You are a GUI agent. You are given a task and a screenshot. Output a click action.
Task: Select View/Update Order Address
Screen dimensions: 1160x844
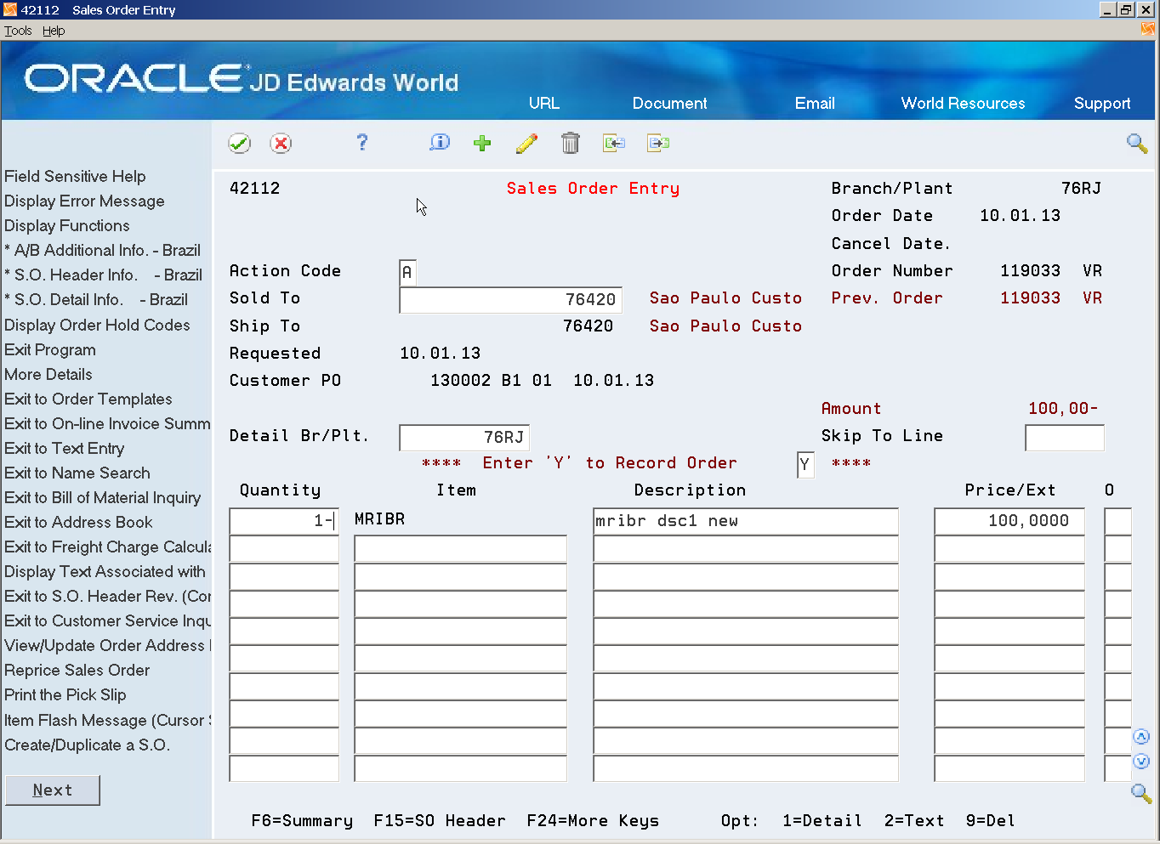pos(107,645)
